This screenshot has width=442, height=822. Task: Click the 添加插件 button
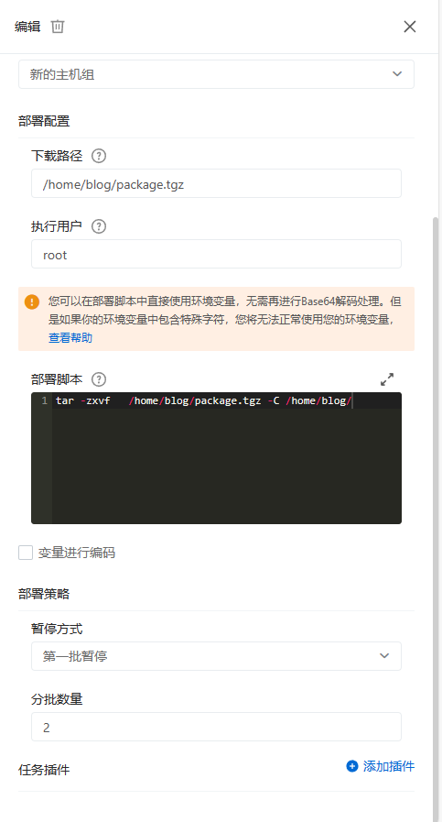380,766
